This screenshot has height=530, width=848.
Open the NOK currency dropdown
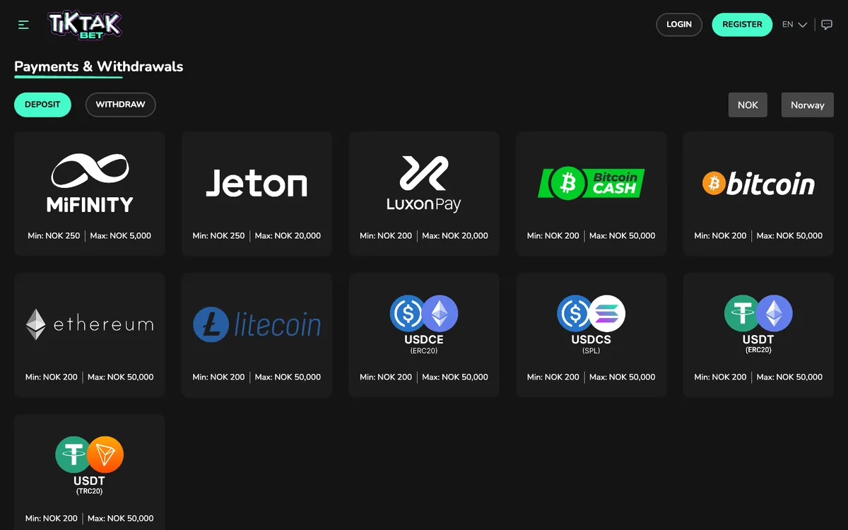748,105
